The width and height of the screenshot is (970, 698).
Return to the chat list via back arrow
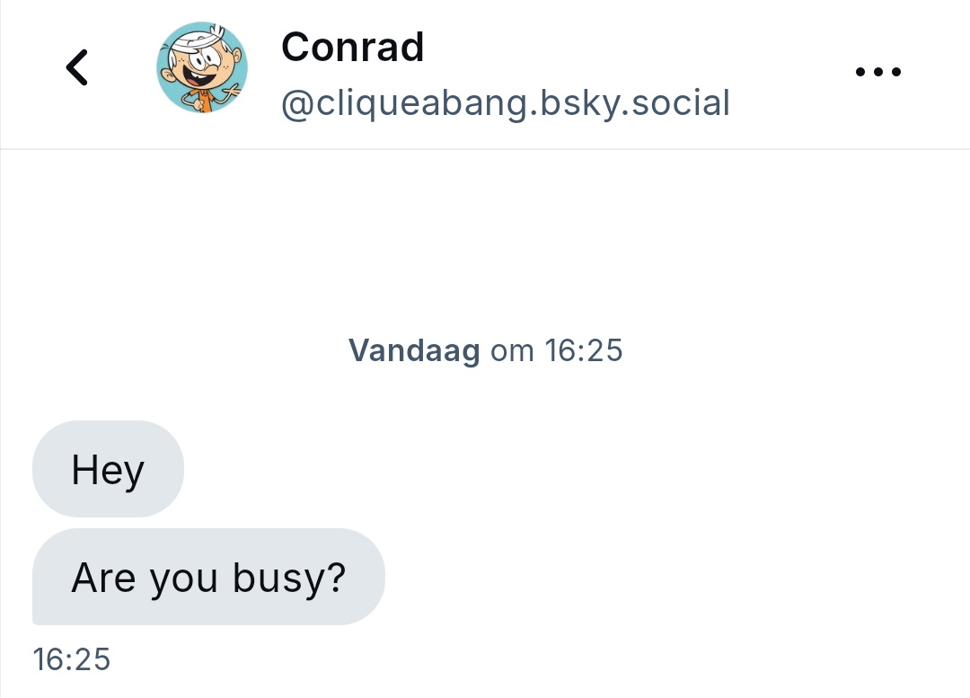pyautogui.click(x=78, y=68)
